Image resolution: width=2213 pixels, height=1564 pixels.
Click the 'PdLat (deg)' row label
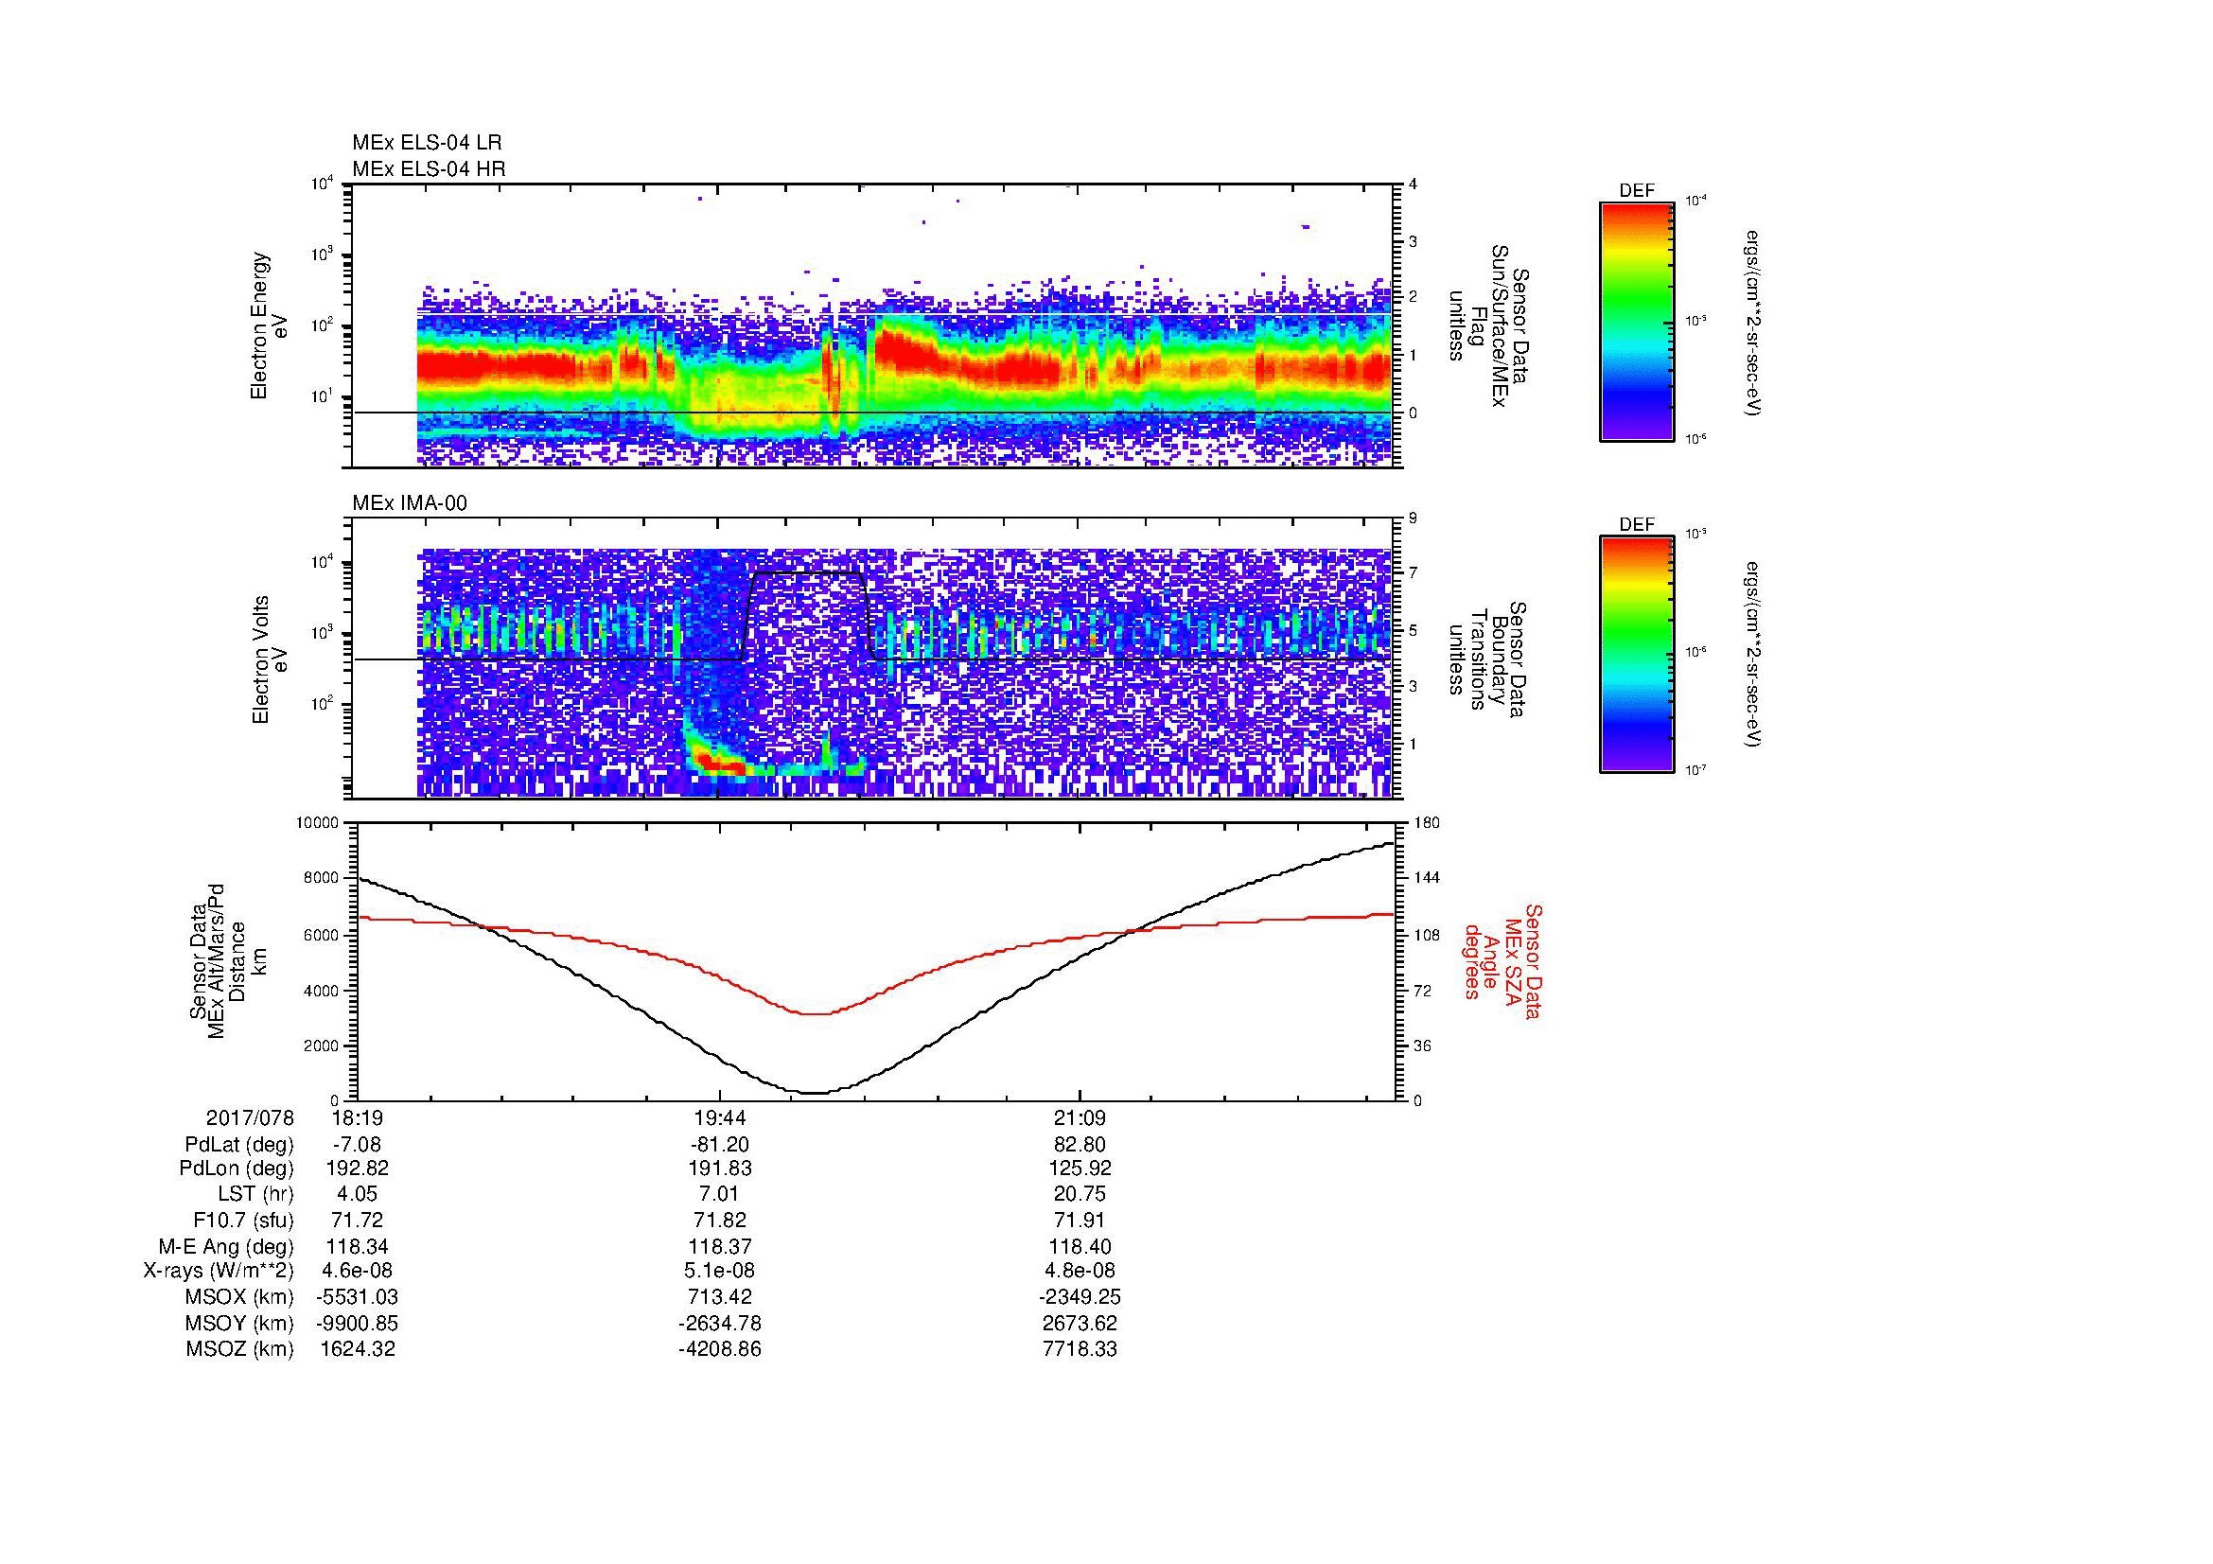[239, 1145]
